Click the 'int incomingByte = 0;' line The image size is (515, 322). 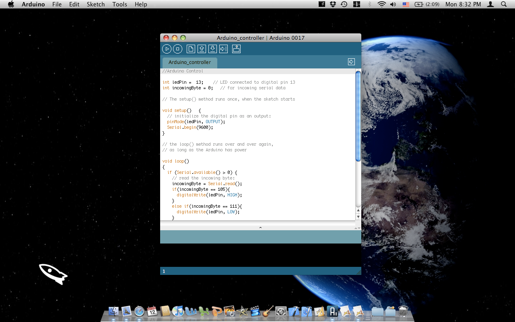(x=187, y=88)
